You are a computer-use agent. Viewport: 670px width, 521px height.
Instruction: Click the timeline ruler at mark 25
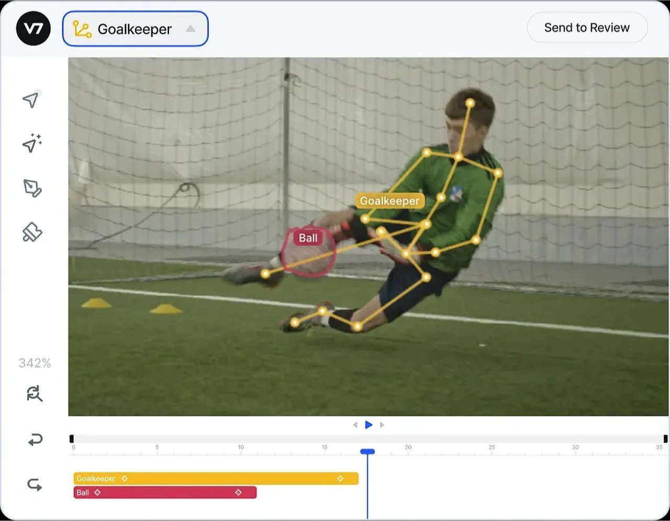[x=492, y=447]
